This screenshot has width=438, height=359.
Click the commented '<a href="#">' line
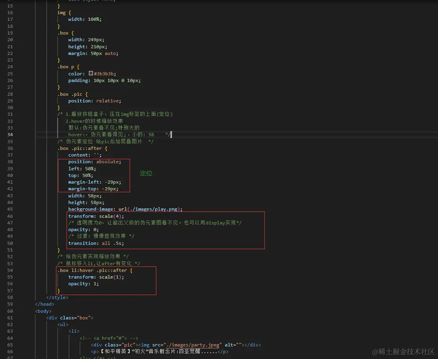(x=109, y=338)
